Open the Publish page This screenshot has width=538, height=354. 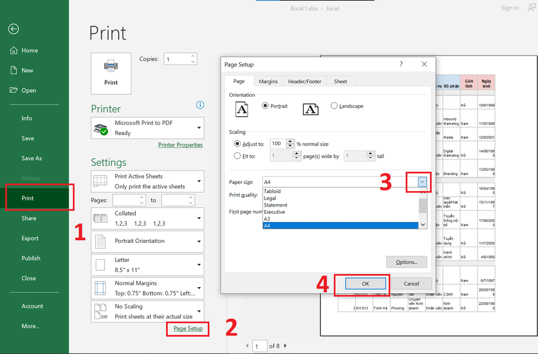coord(31,258)
